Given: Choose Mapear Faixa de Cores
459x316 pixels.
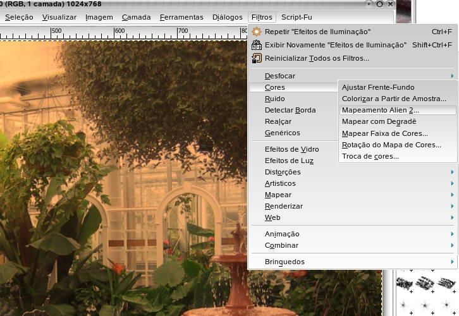Looking at the screenshot, I should (x=398, y=133).
